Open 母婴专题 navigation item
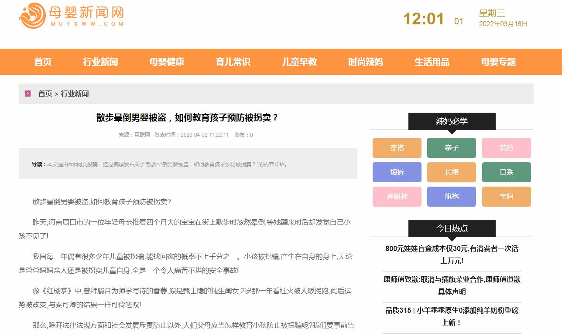562x335 pixels. 498,62
